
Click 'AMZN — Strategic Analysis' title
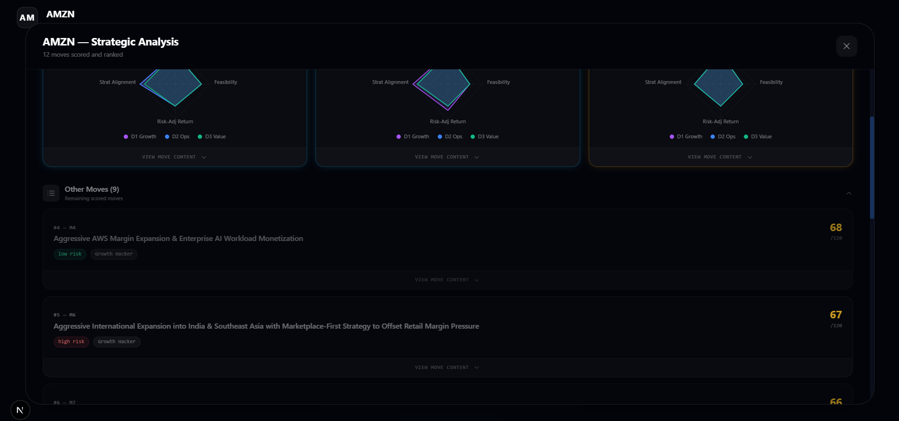point(111,42)
